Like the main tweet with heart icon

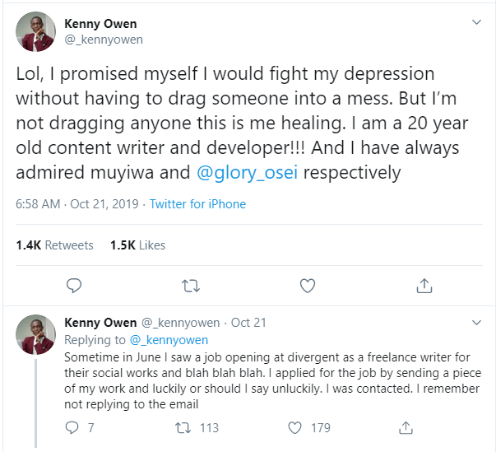click(x=308, y=286)
